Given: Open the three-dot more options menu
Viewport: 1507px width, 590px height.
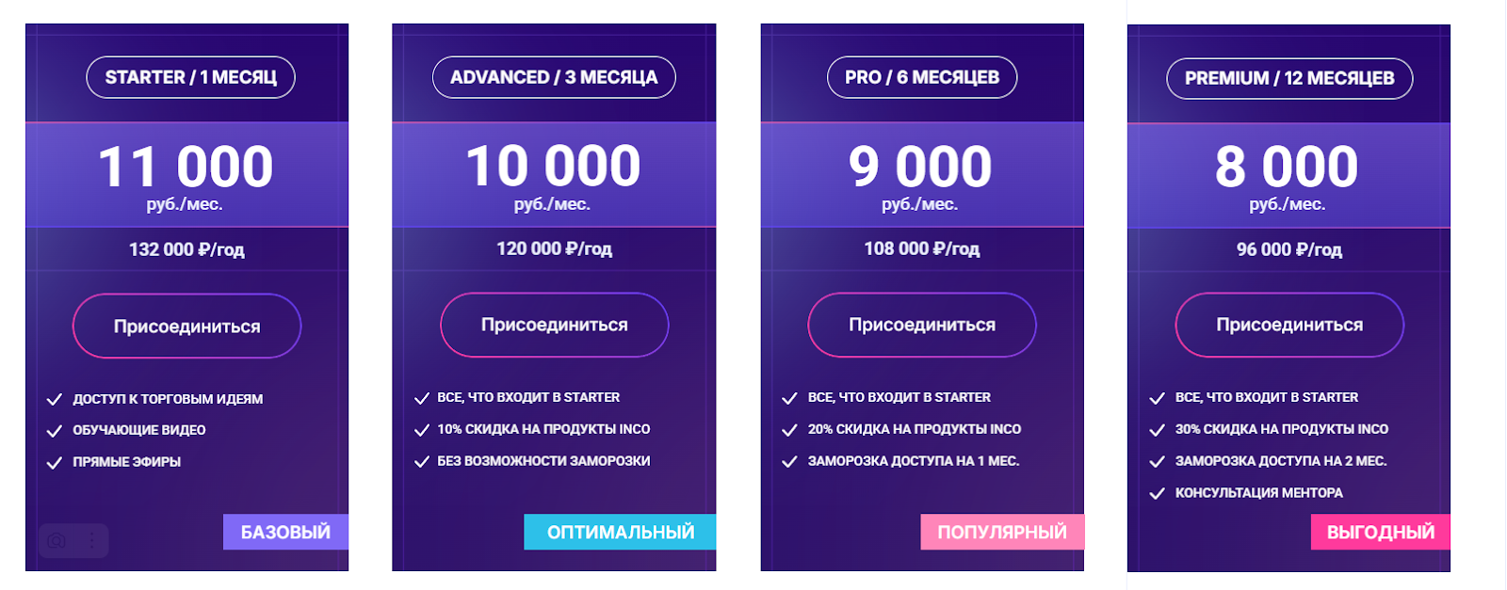Looking at the screenshot, I should (x=91, y=541).
